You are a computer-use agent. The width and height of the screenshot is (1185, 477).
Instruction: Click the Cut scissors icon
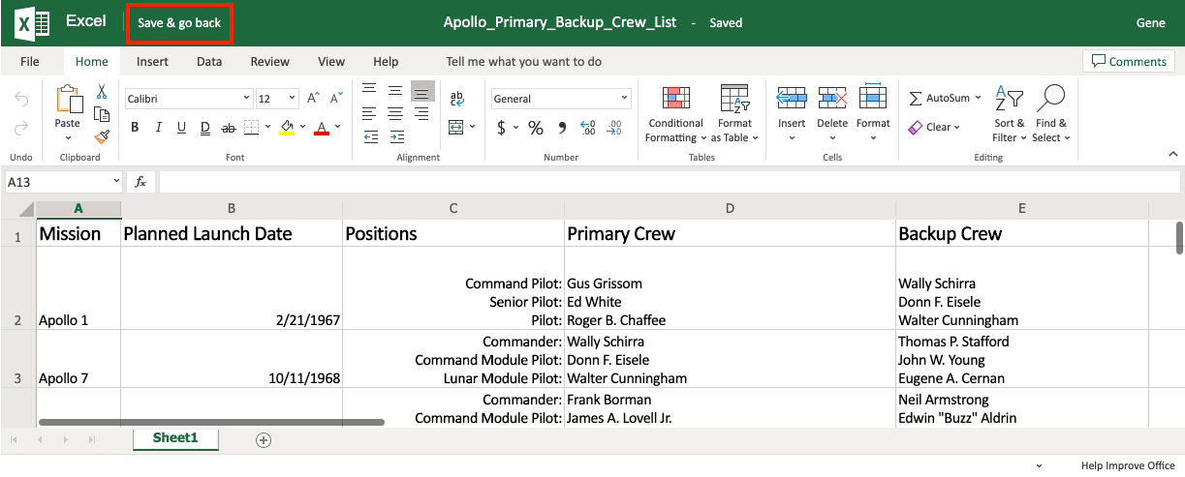[101, 92]
